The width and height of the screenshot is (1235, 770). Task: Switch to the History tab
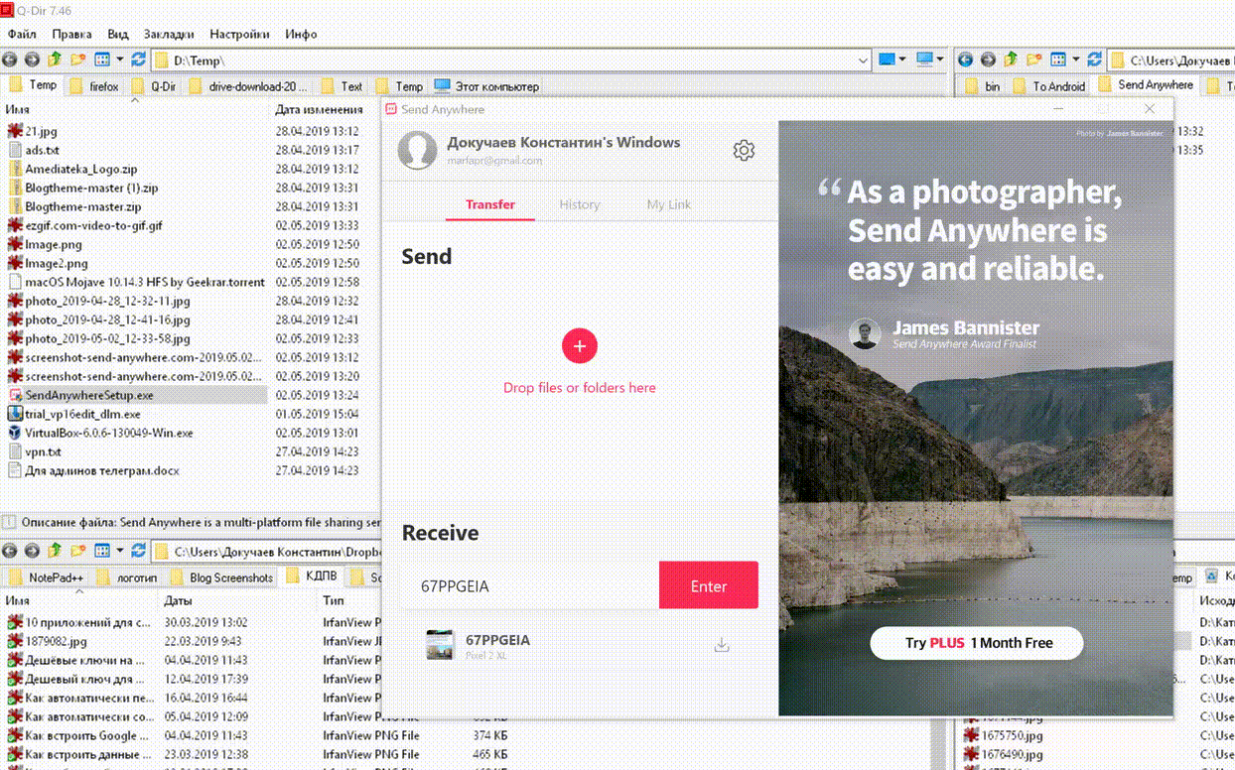(579, 204)
